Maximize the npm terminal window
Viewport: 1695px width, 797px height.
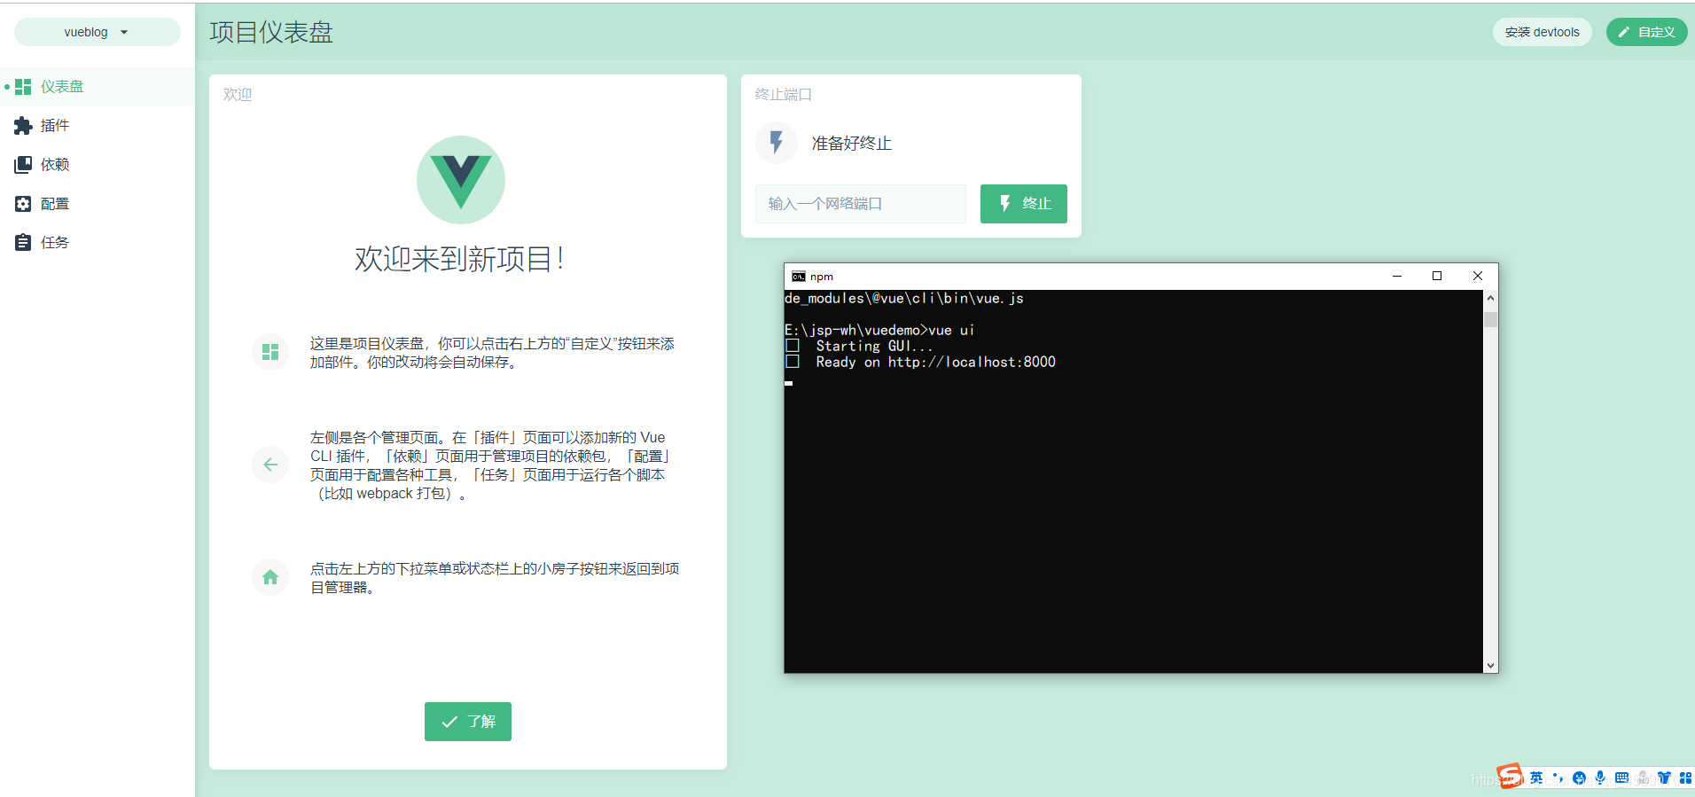point(1437,277)
